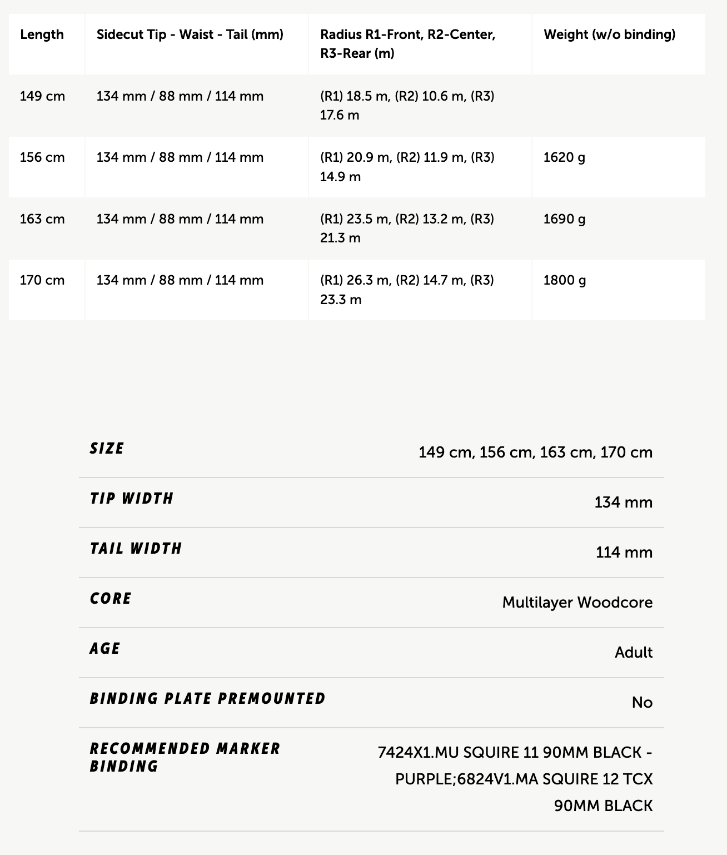Select the Tail Width label
The height and width of the screenshot is (855, 727).
tap(136, 549)
